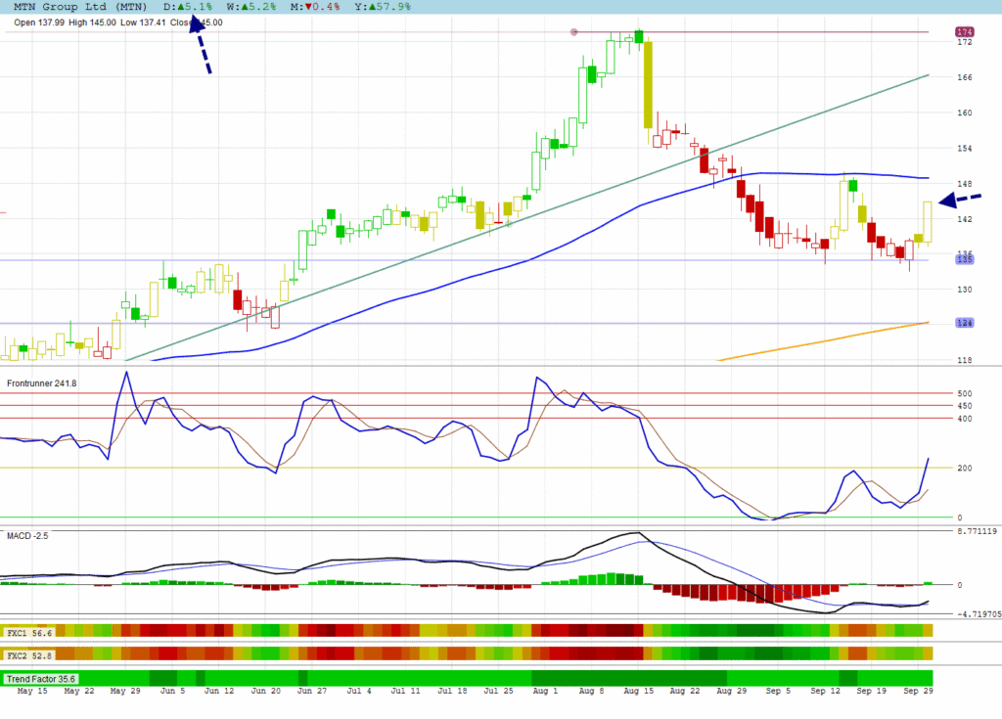Click the daily change D: 5.1% value
The image size is (1002, 719).
coord(190,7)
